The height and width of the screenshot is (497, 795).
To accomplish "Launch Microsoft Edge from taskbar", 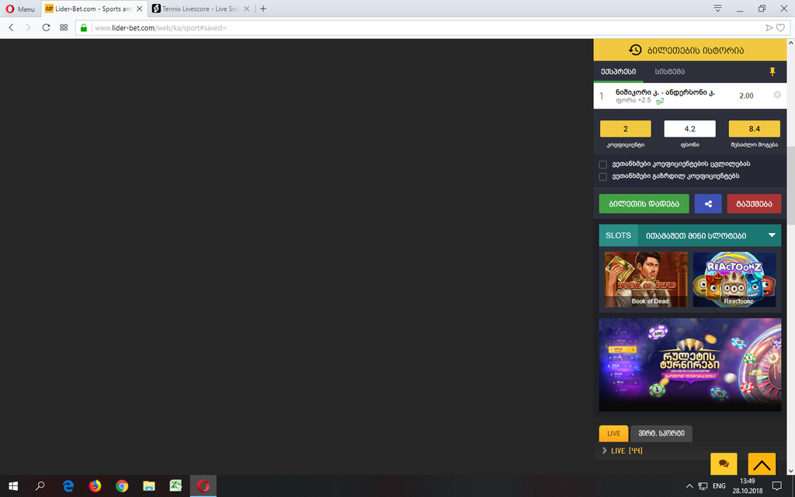I will [x=68, y=486].
